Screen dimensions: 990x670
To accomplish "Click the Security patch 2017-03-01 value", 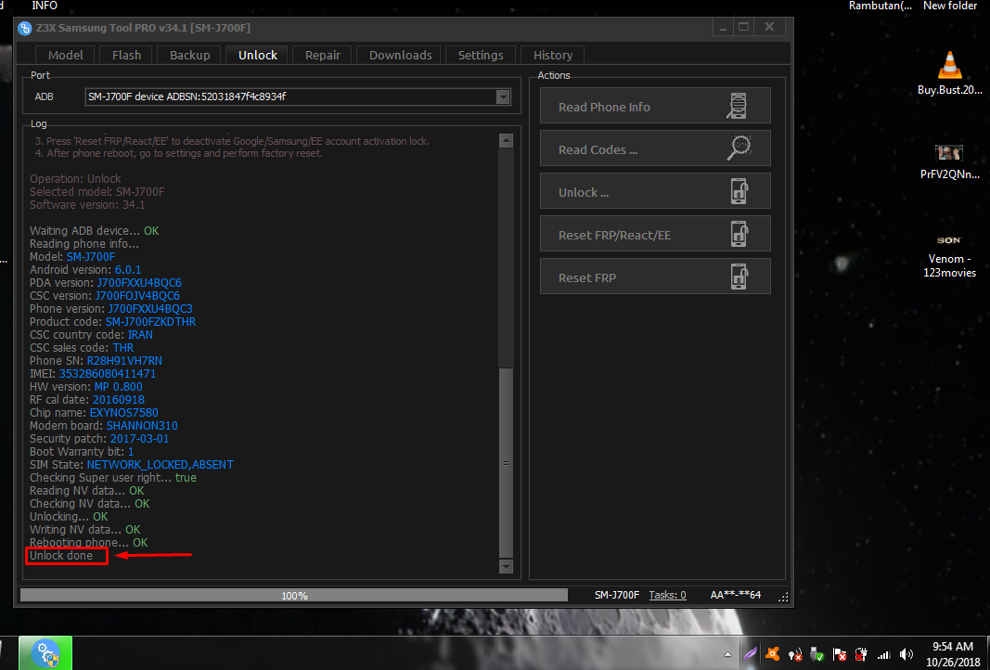I will (139, 439).
